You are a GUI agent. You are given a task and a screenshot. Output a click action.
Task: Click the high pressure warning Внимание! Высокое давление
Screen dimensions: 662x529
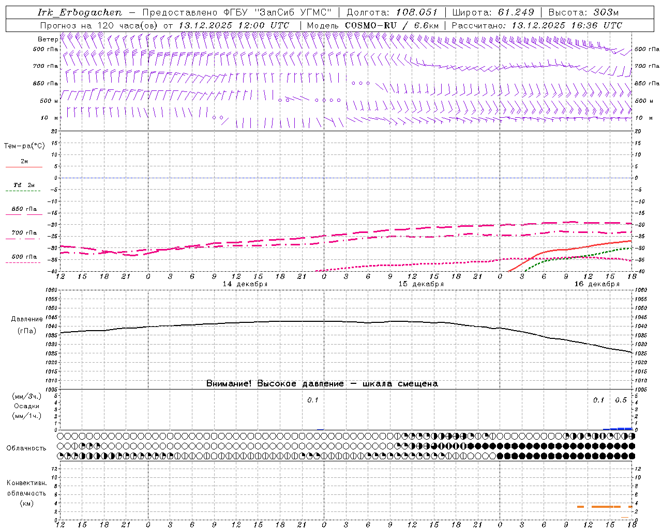(x=275, y=383)
